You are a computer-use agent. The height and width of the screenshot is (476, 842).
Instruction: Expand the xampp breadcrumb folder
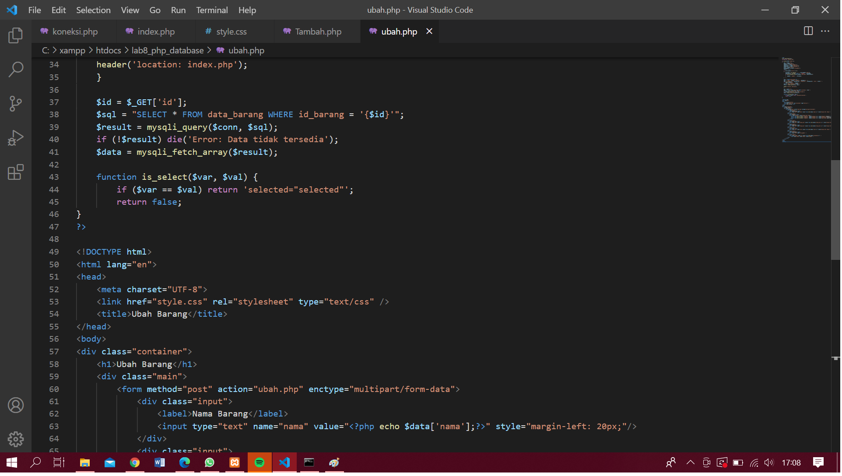tap(72, 50)
